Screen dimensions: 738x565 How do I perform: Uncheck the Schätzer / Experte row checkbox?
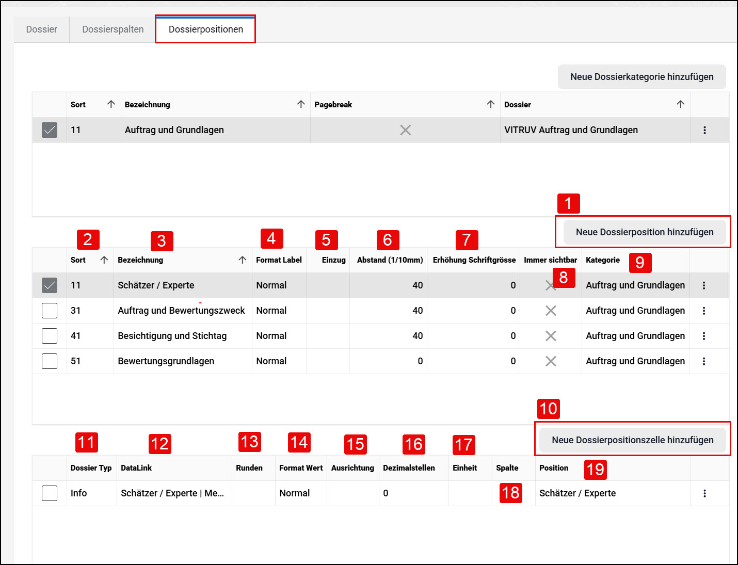point(50,285)
